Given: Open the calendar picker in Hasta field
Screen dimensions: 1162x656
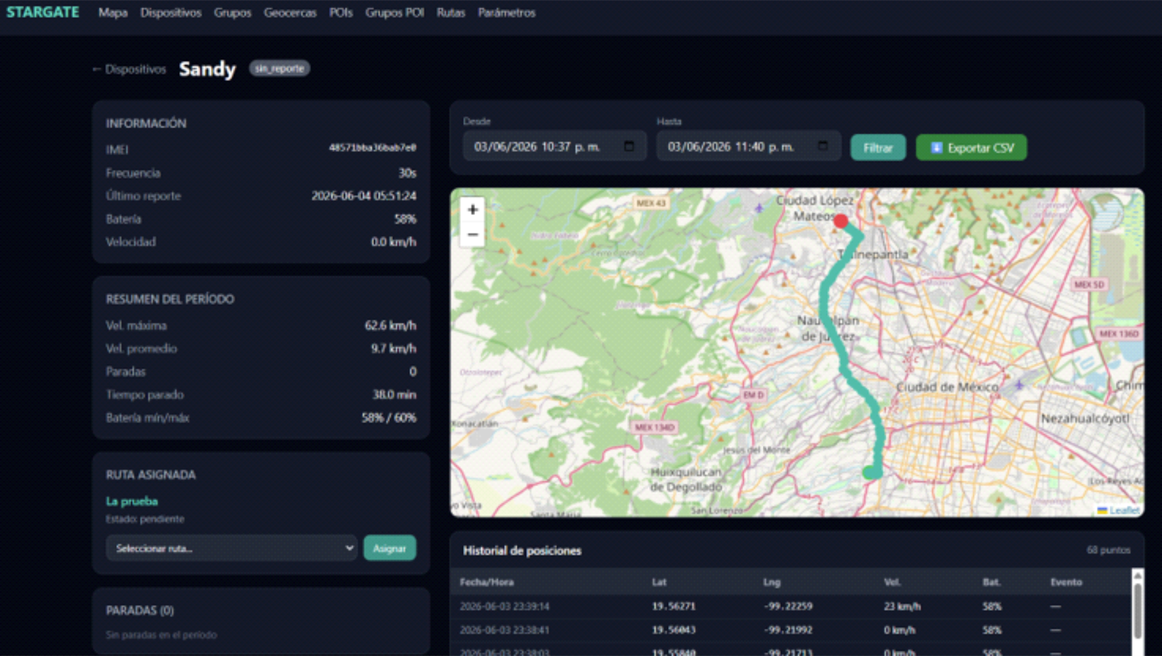Looking at the screenshot, I should [823, 146].
